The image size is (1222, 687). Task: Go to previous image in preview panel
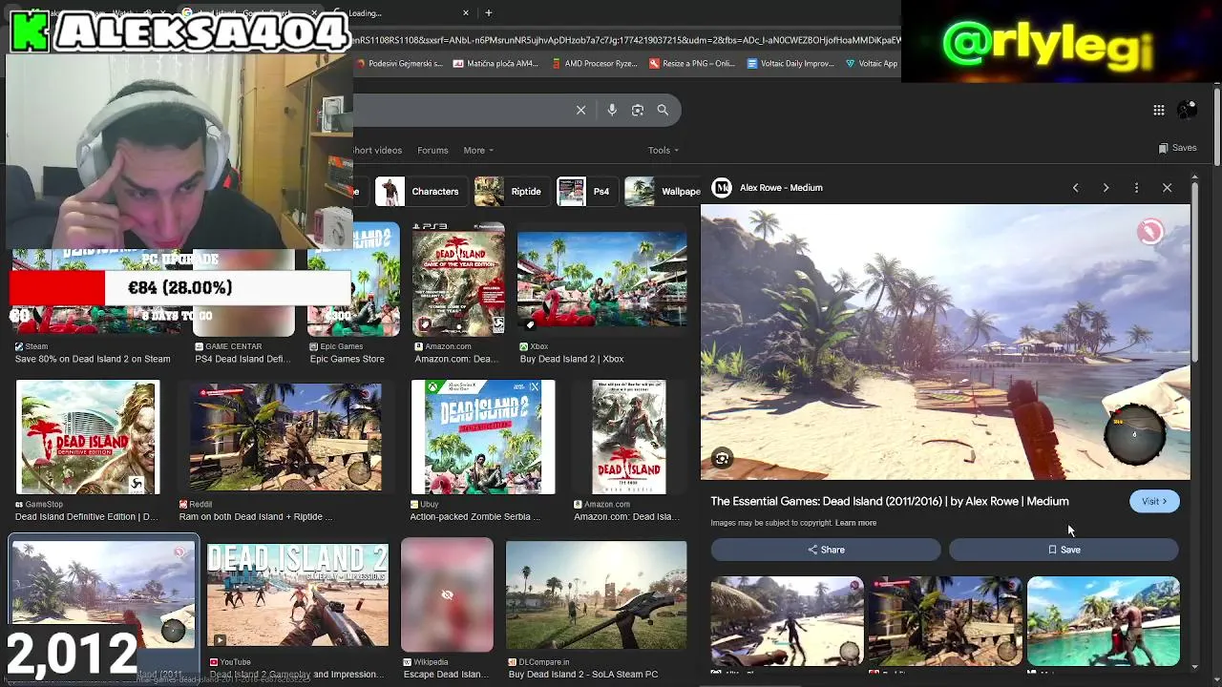1075,188
